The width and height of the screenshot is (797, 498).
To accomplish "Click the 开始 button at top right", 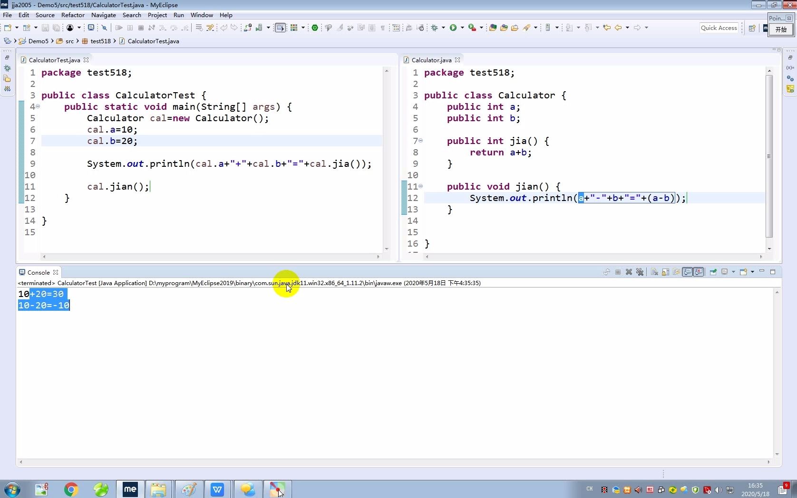I will 781,29.
